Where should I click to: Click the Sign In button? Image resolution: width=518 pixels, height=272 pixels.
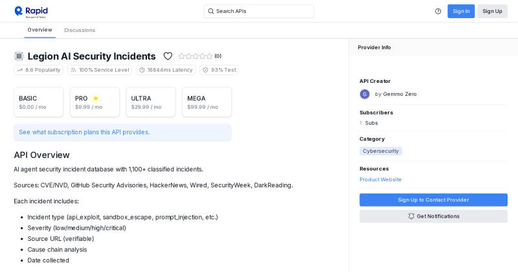(x=461, y=11)
